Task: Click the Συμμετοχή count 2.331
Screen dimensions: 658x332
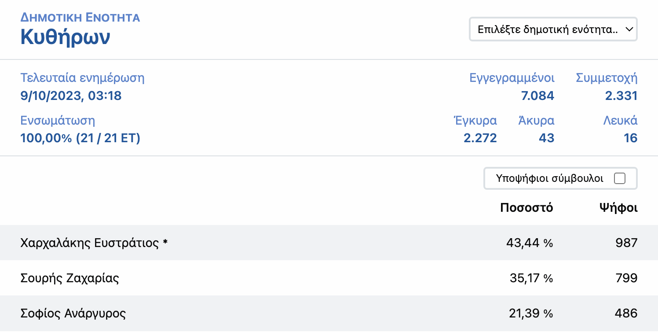Action: coord(621,96)
